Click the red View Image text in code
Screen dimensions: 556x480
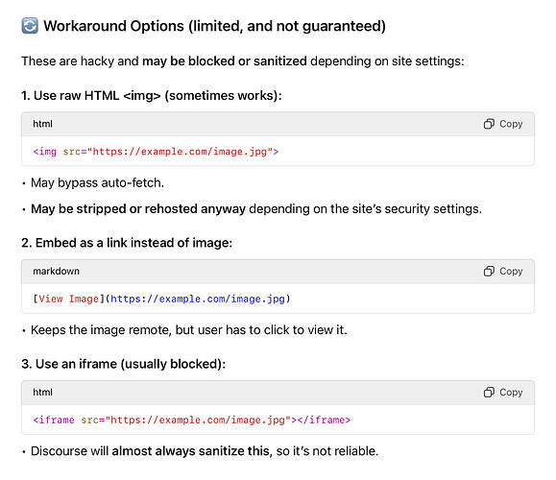tap(68, 299)
